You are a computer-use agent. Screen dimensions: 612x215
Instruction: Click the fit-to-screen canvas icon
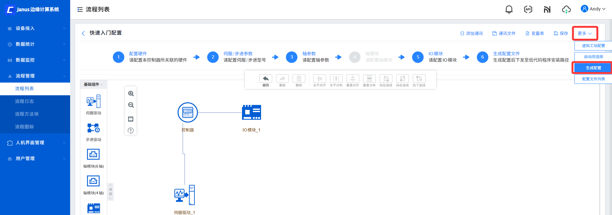pyautogui.click(x=131, y=119)
